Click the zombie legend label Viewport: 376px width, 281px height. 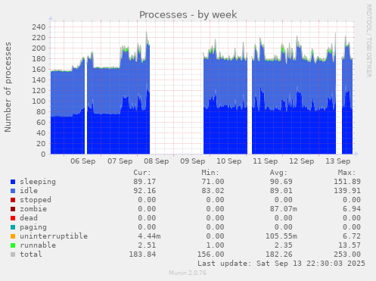33,209
